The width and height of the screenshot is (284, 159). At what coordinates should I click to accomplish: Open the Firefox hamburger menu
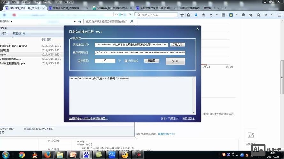(x=280, y=15)
